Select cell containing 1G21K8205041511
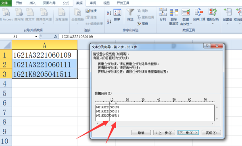The width and height of the screenshot is (242, 146). [44, 73]
